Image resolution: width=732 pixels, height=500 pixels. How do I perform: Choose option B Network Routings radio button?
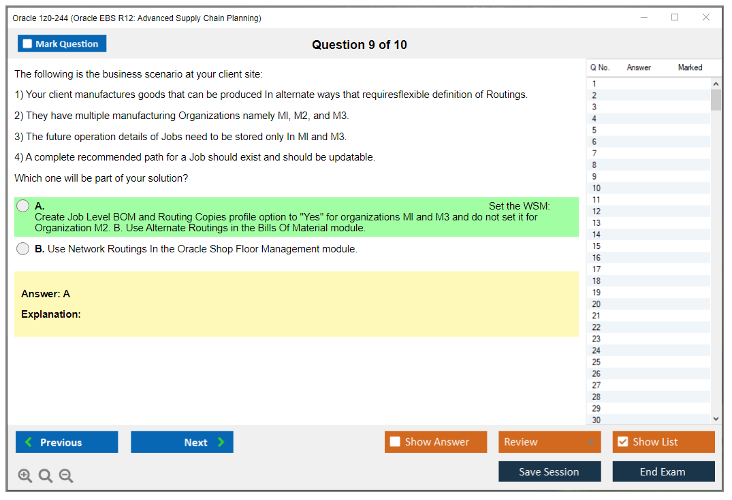23,249
